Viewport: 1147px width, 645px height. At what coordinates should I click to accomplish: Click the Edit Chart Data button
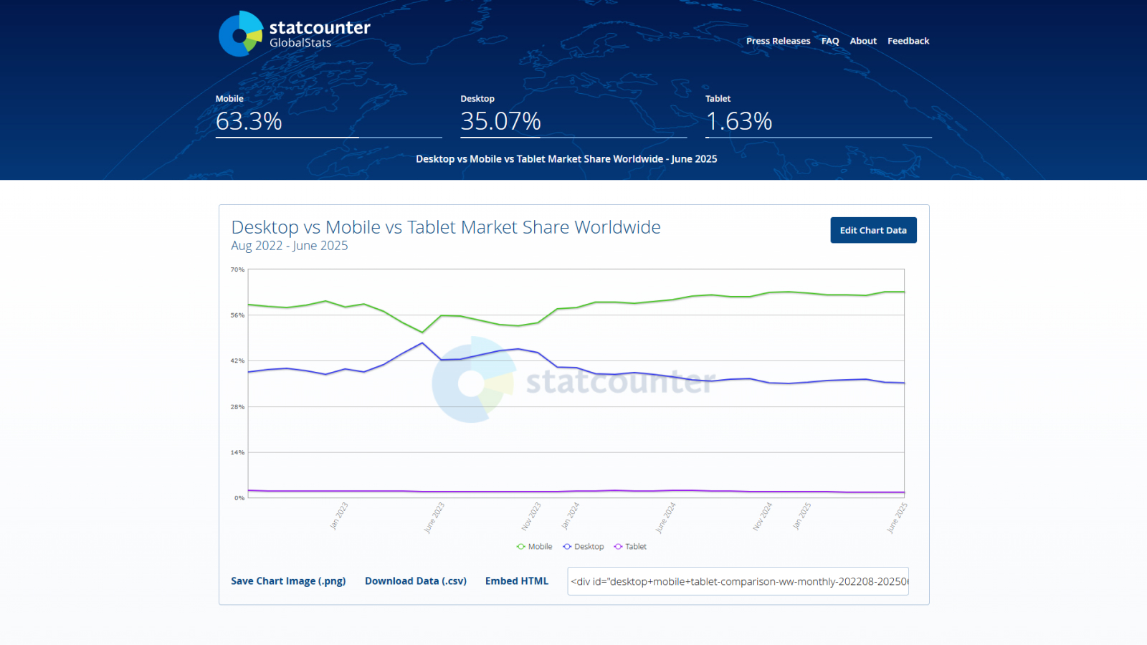coord(872,230)
